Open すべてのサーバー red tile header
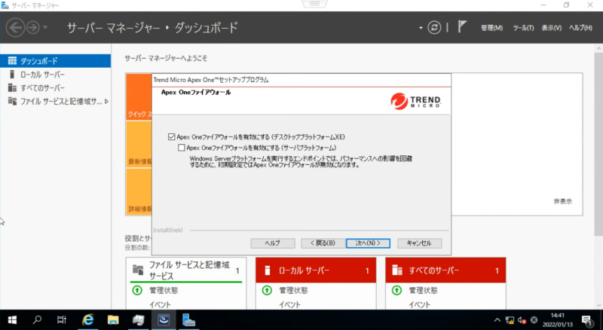Screen dimensions: 603x330 [x=445, y=270]
